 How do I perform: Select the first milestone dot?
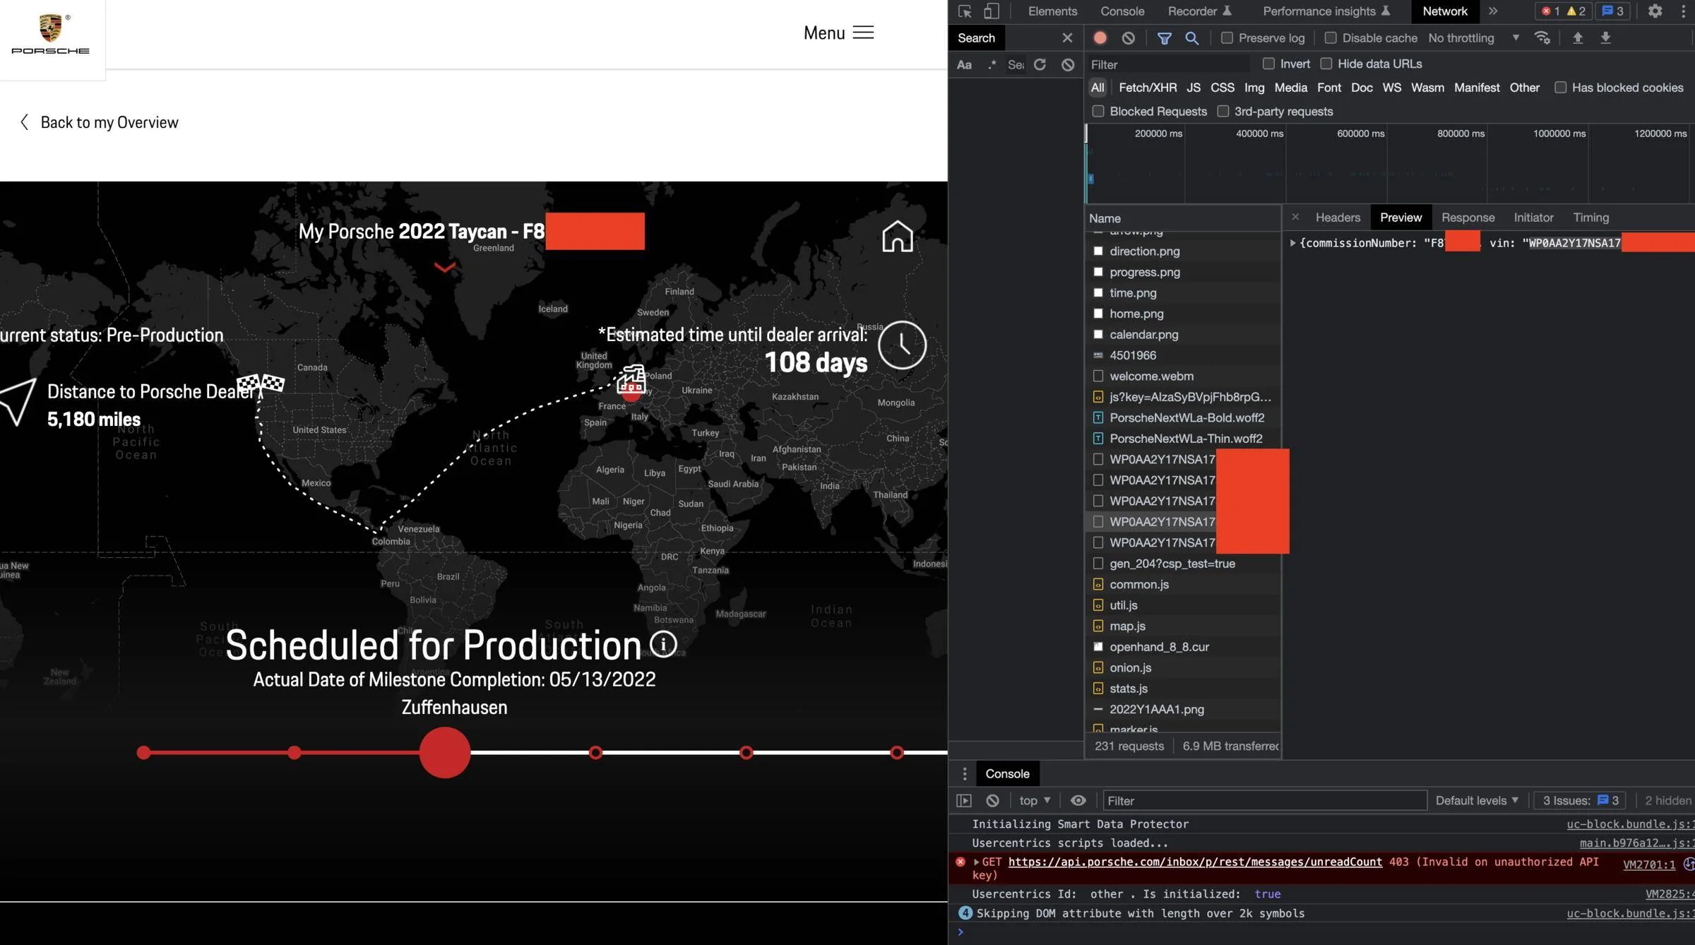point(143,753)
